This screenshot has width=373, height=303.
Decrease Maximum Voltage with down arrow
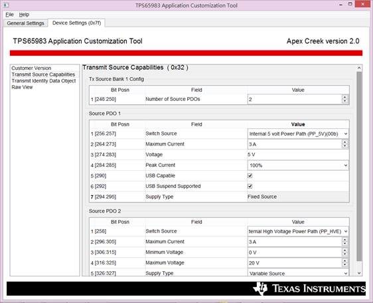click(x=345, y=265)
